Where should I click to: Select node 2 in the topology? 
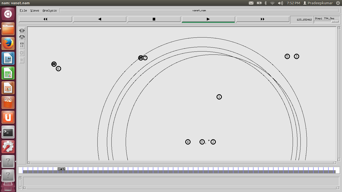point(213,142)
